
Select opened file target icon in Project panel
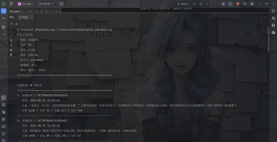pyautogui.click(x=36, y=11)
